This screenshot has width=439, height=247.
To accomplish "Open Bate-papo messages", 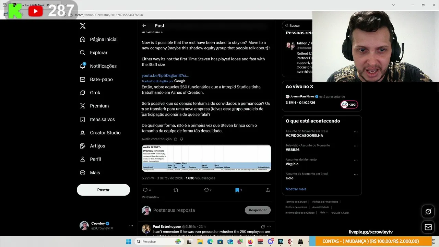I will point(96,79).
